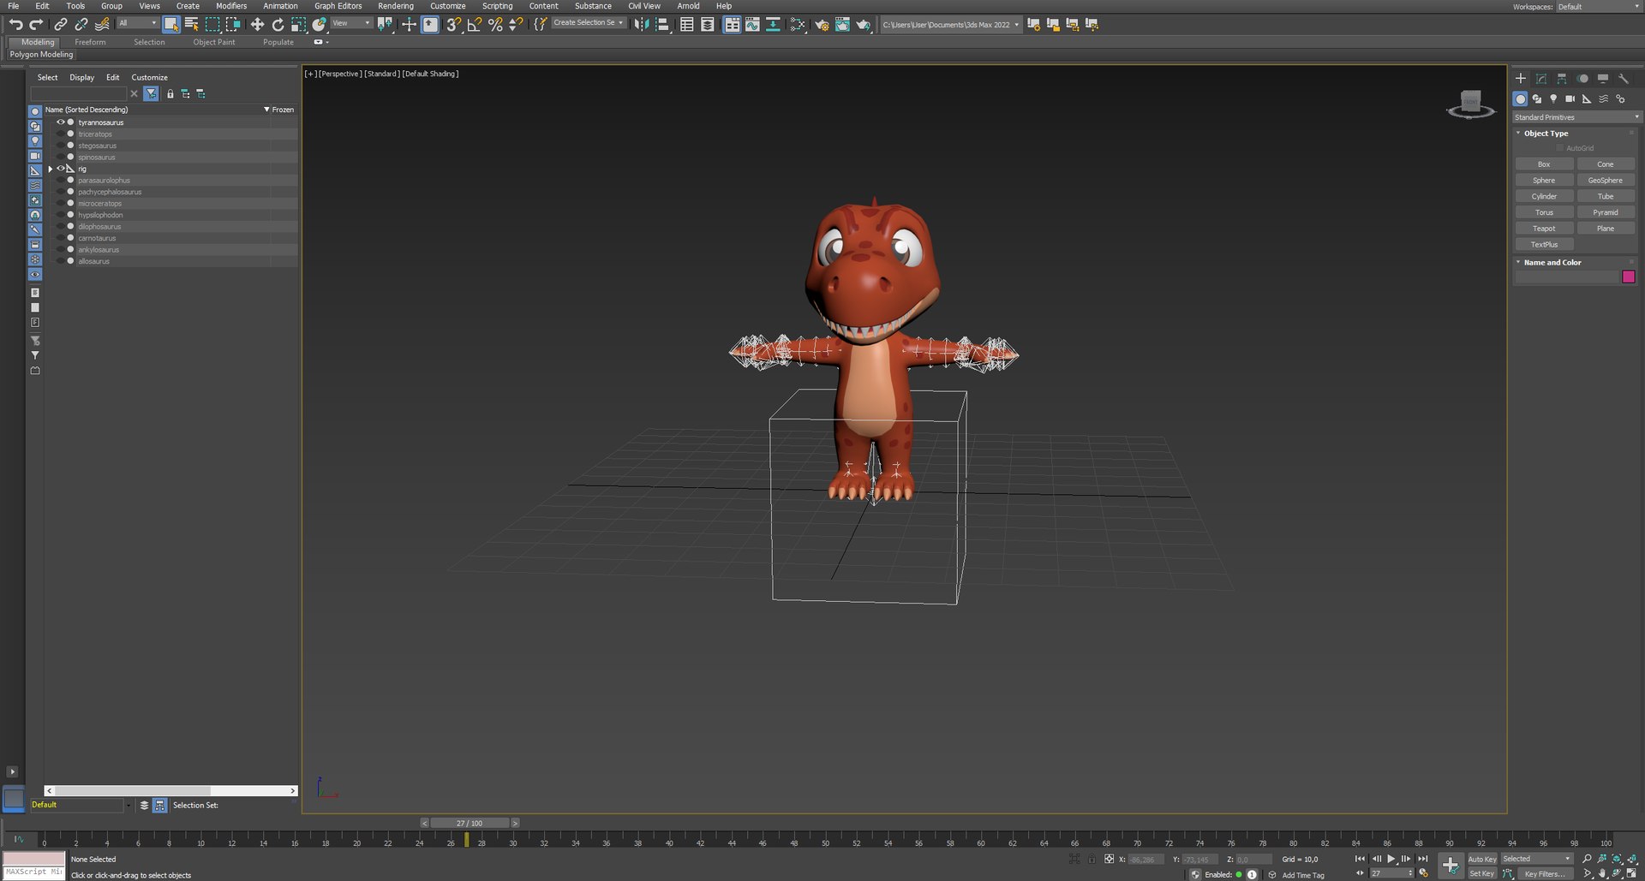Open project folder path dropdown
The height and width of the screenshot is (881, 1645).
pyautogui.click(x=951, y=25)
